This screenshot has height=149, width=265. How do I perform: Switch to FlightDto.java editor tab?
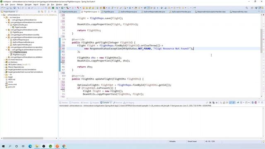click(108, 12)
